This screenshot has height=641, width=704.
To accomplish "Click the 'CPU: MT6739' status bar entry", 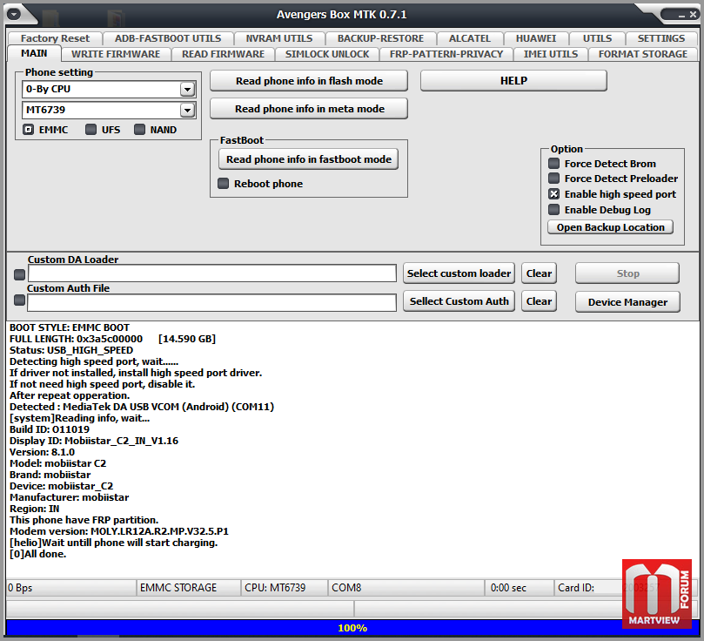I will point(285,588).
